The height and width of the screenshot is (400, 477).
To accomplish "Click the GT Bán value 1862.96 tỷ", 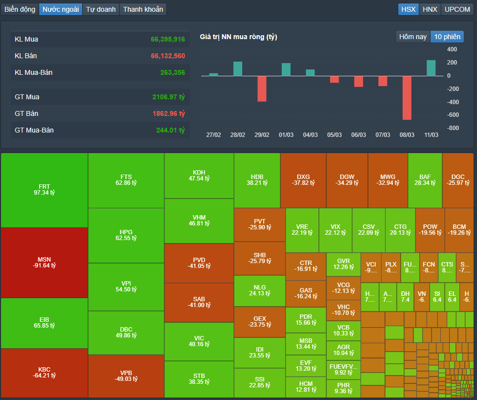I will pos(168,113).
